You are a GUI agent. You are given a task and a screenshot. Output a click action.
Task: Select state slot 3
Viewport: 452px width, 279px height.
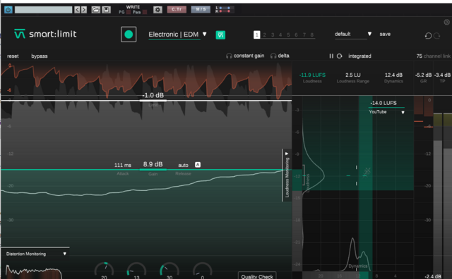(x=273, y=35)
